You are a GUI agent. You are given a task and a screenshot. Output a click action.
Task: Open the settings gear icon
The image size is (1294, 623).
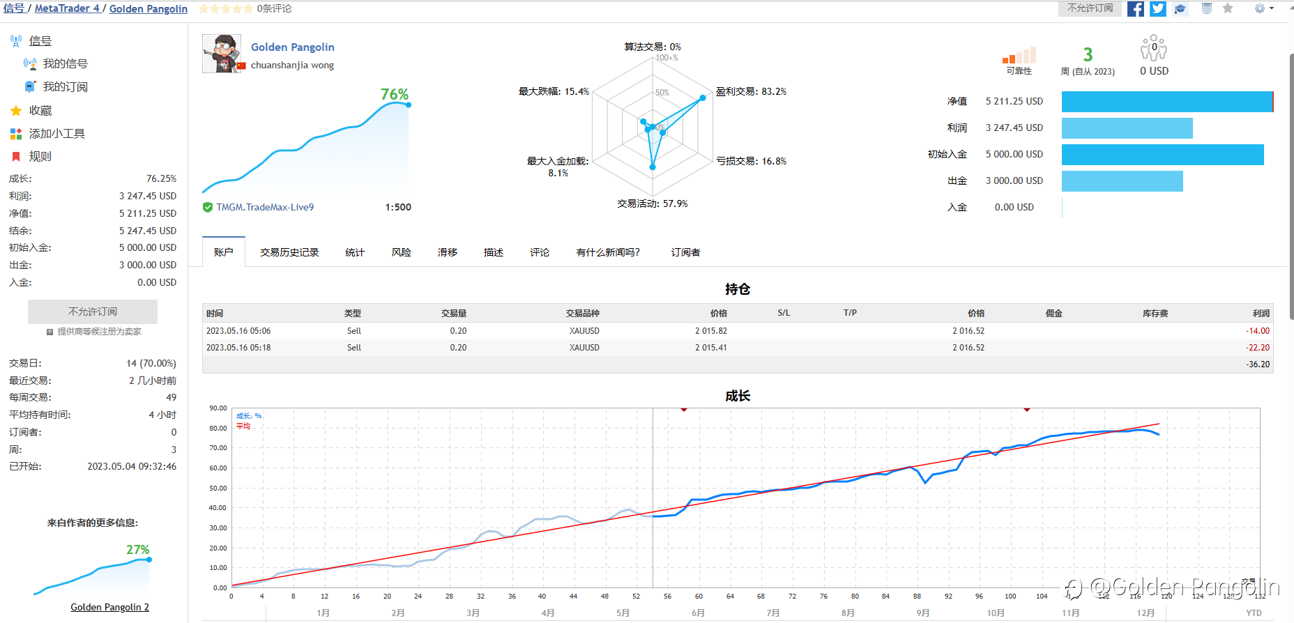coord(1260,8)
